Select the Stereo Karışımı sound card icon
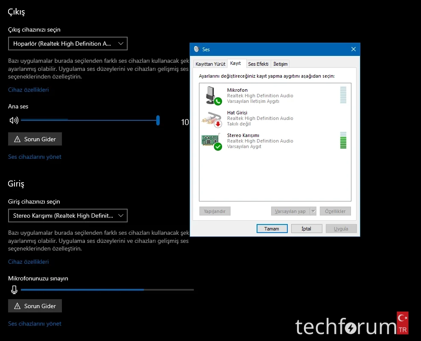Screen dimensions: 421x341 pos(212,142)
